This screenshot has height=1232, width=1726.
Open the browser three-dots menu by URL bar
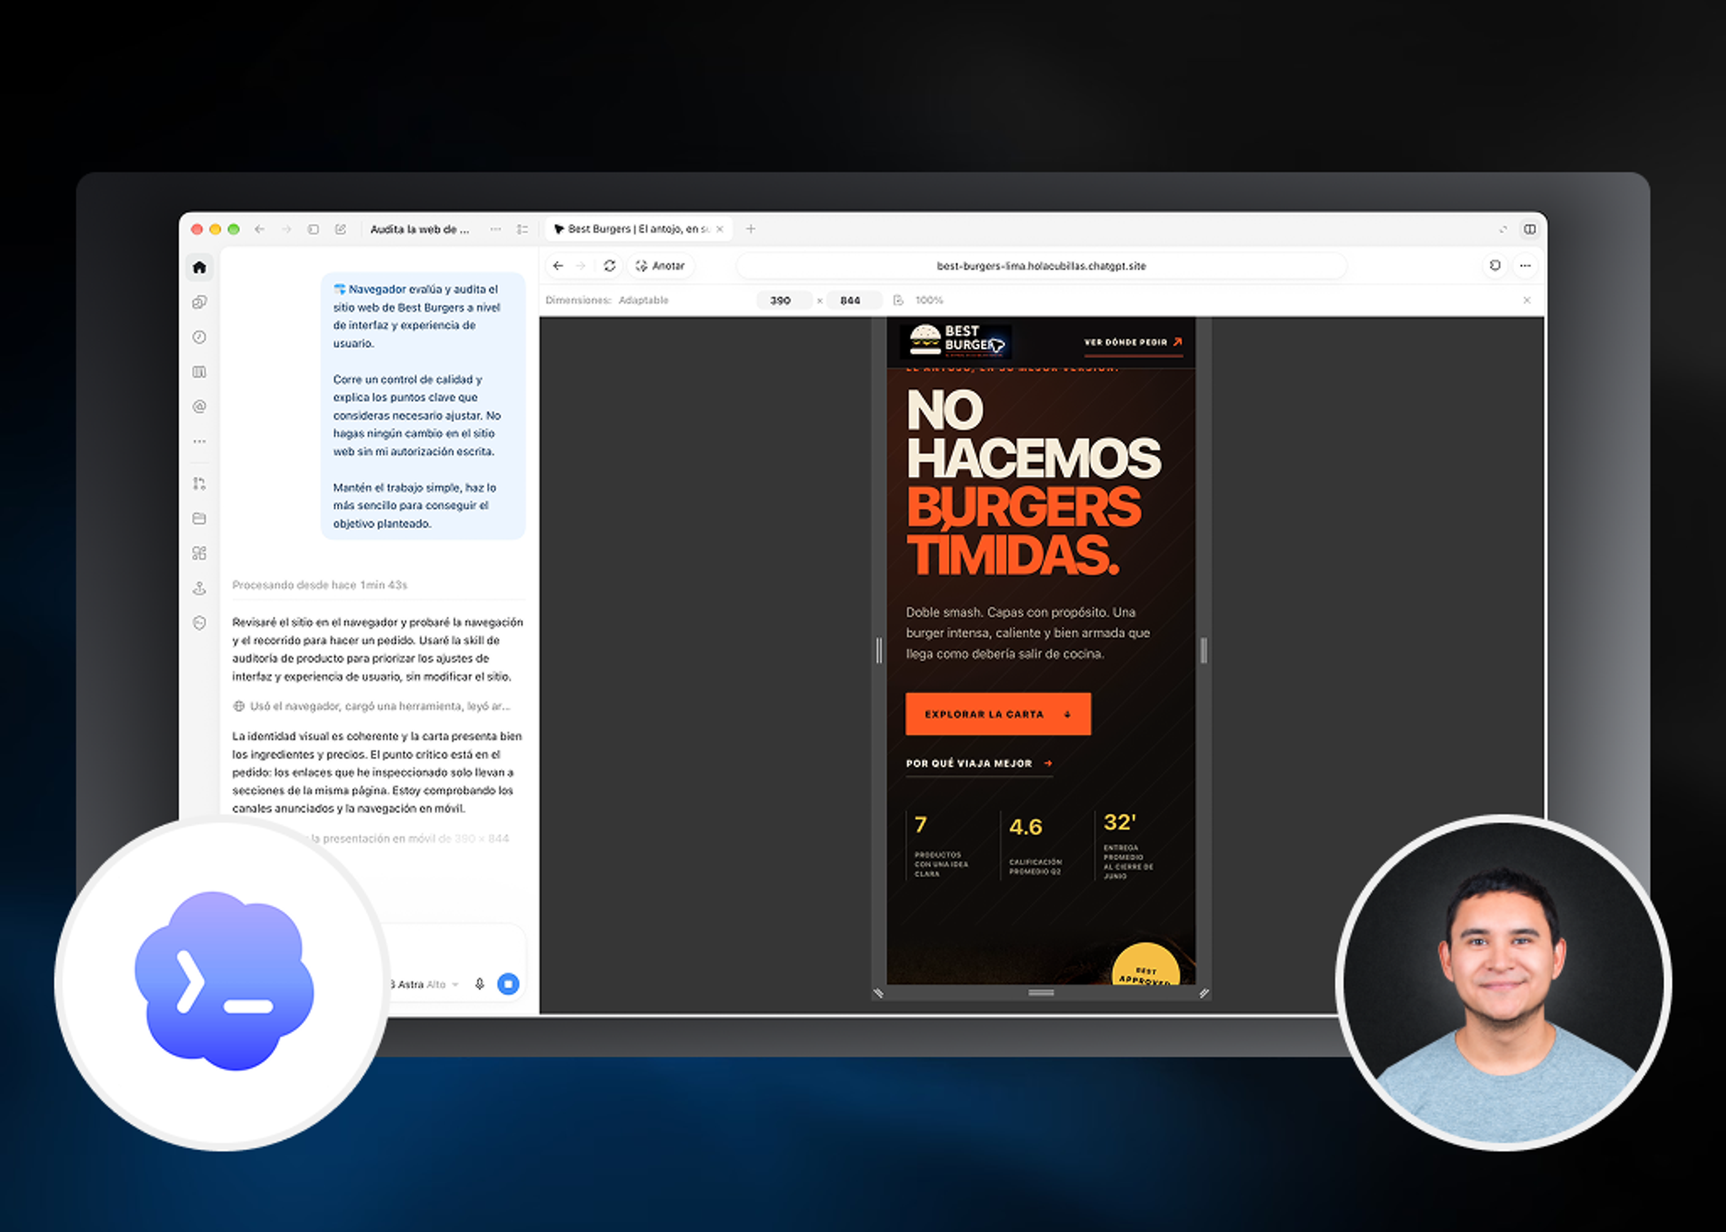point(1525,266)
